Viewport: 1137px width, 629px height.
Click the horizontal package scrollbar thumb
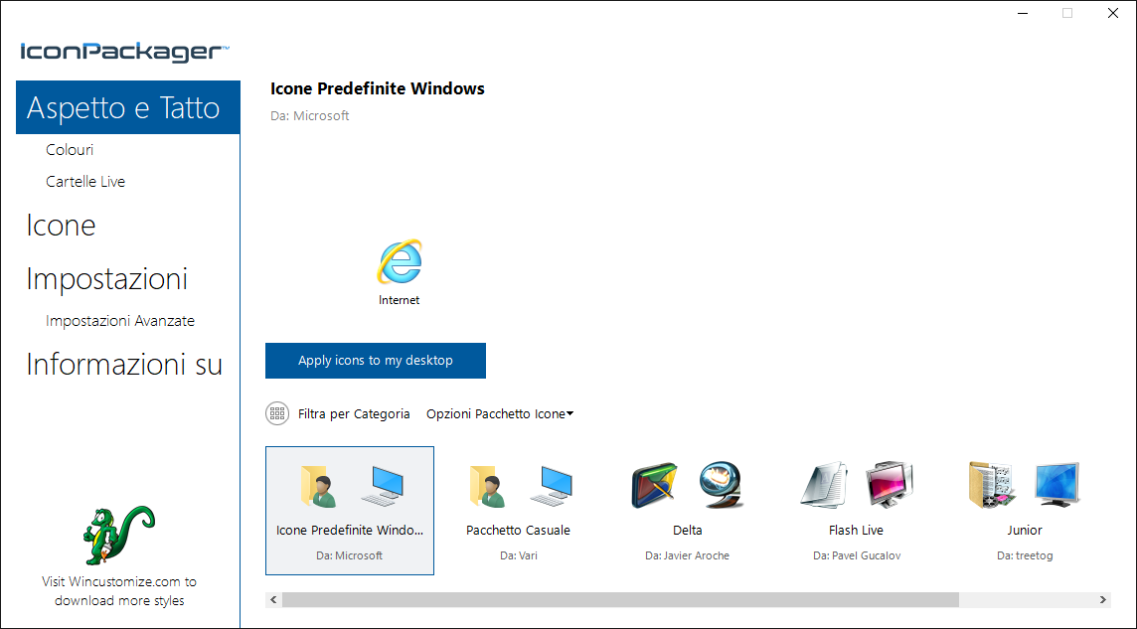(x=621, y=600)
